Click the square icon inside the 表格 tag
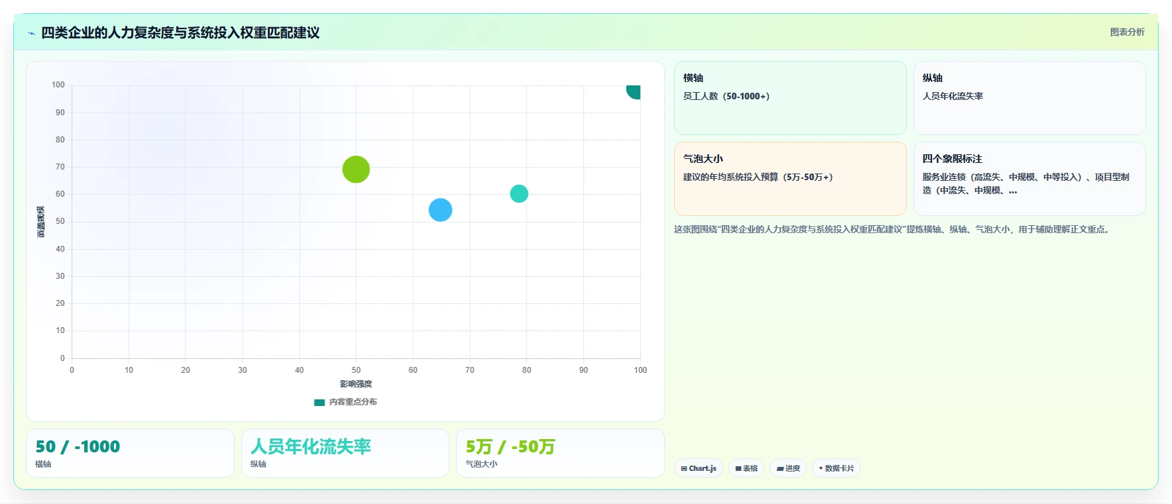 point(738,468)
